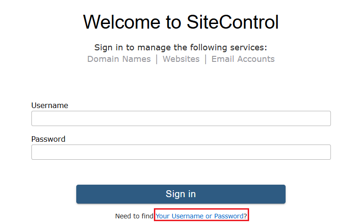The width and height of the screenshot is (354, 223).
Task: Click the 'Username' label above the field
Action: [x=49, y=105]
